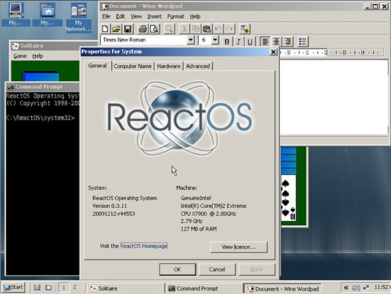Viewport: 391px width, 294px height.
Task: Click OK in Properties for System
Action: click(x=178, y=269)
